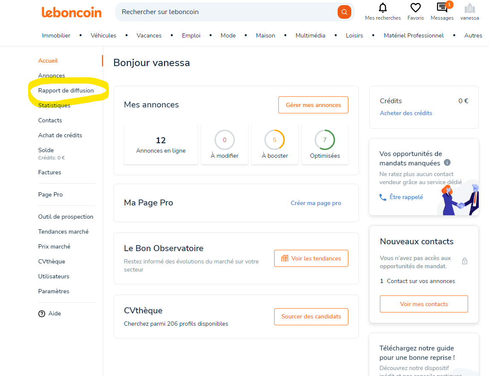Click the Aide question mark icon

point(42,314)
